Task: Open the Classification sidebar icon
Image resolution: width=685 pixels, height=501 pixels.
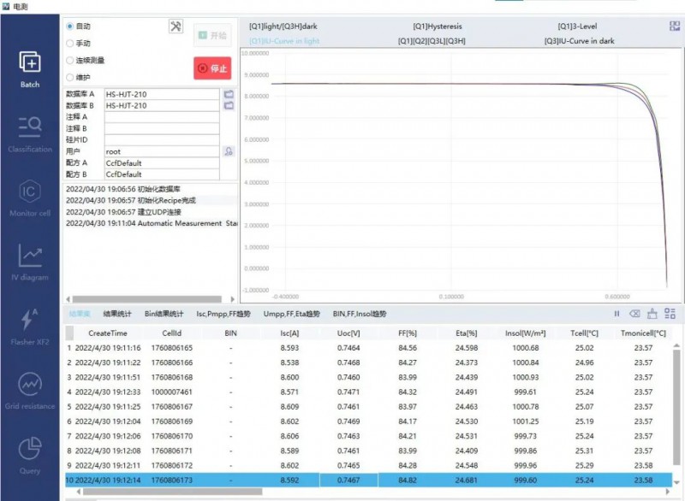Action: (30, 133)
